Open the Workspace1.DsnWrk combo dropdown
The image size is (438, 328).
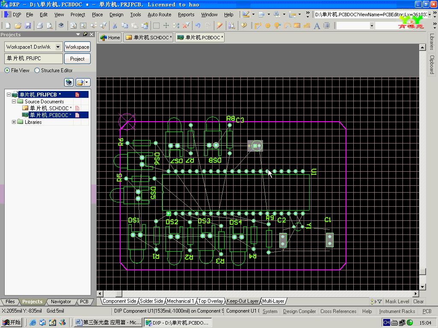coord(58,47)
